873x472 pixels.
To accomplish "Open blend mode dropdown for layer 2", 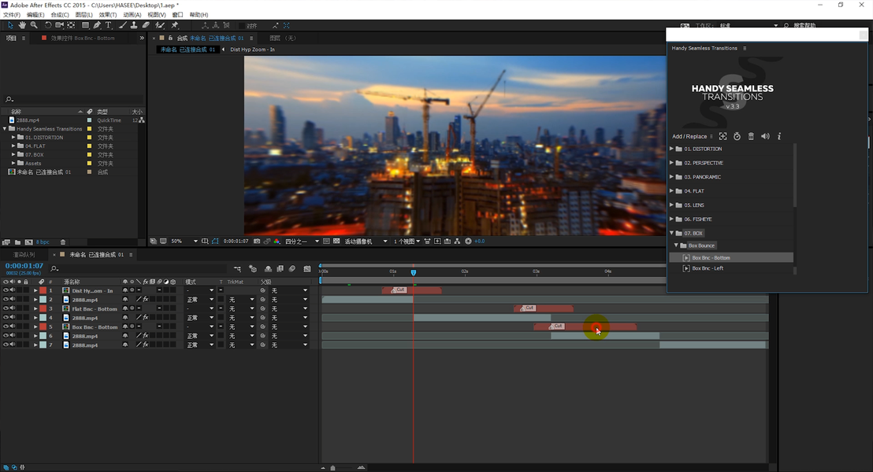I will click(200, 300).
